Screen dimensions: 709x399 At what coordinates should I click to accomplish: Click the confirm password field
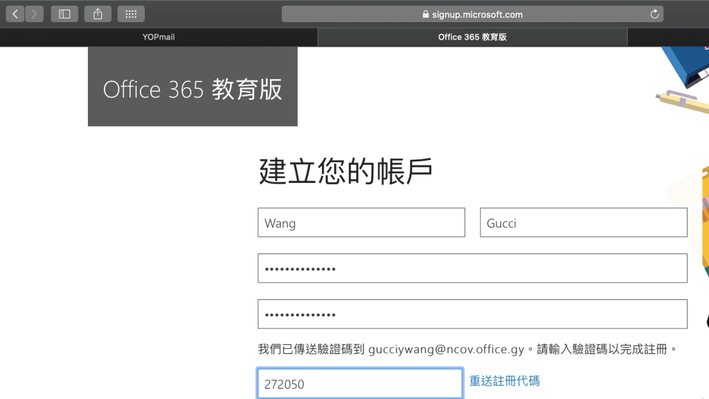(472, 314)
